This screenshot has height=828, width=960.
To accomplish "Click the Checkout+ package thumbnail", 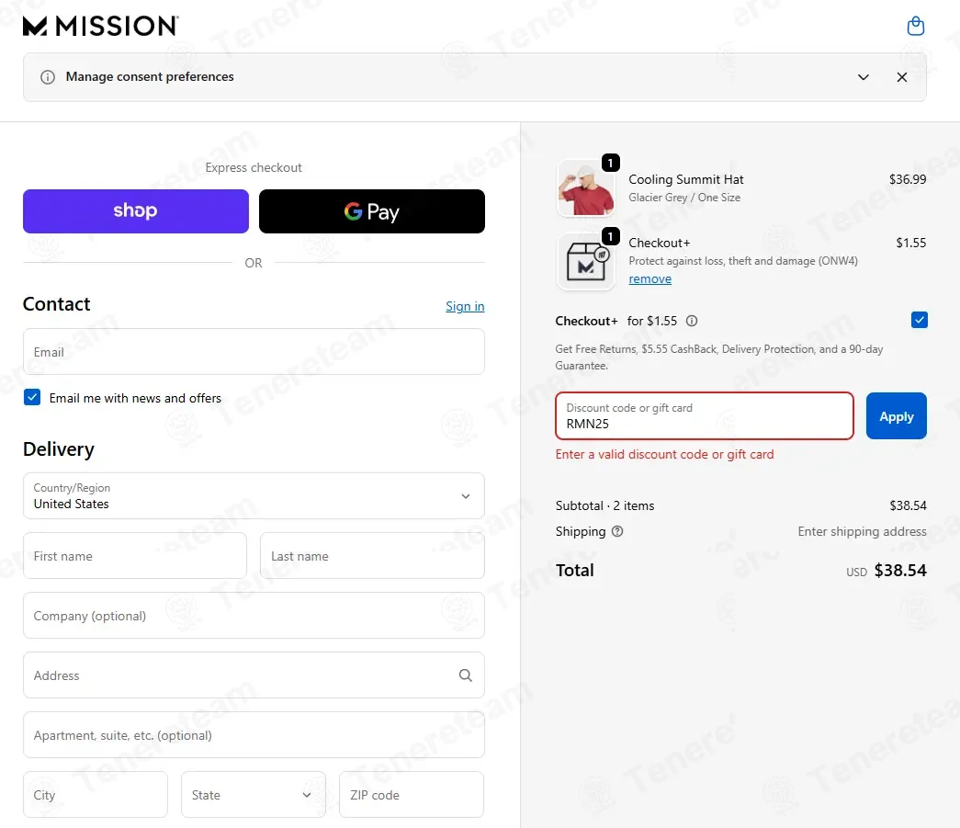I will point(586,262).
